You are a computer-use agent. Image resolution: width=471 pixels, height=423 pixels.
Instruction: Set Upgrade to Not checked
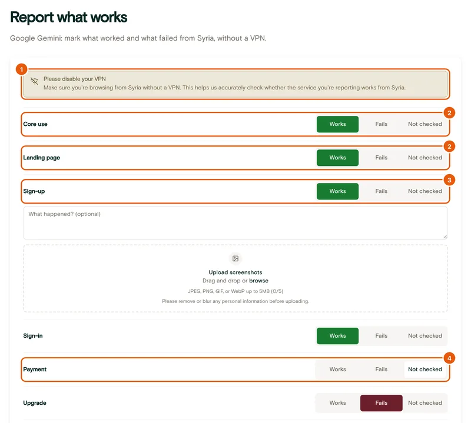coord(424,403)
